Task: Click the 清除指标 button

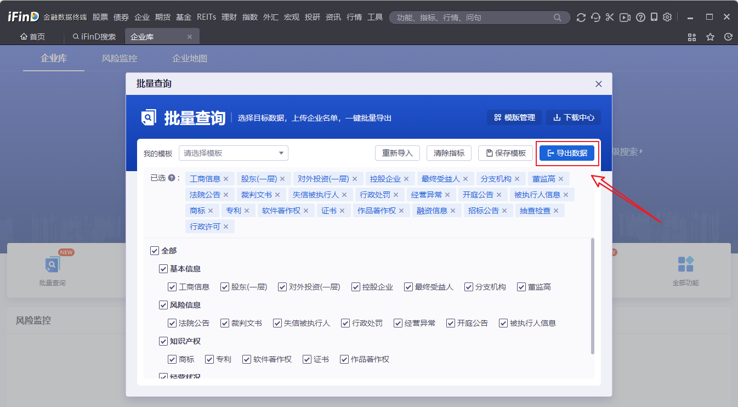Action: tap(449, 153)
